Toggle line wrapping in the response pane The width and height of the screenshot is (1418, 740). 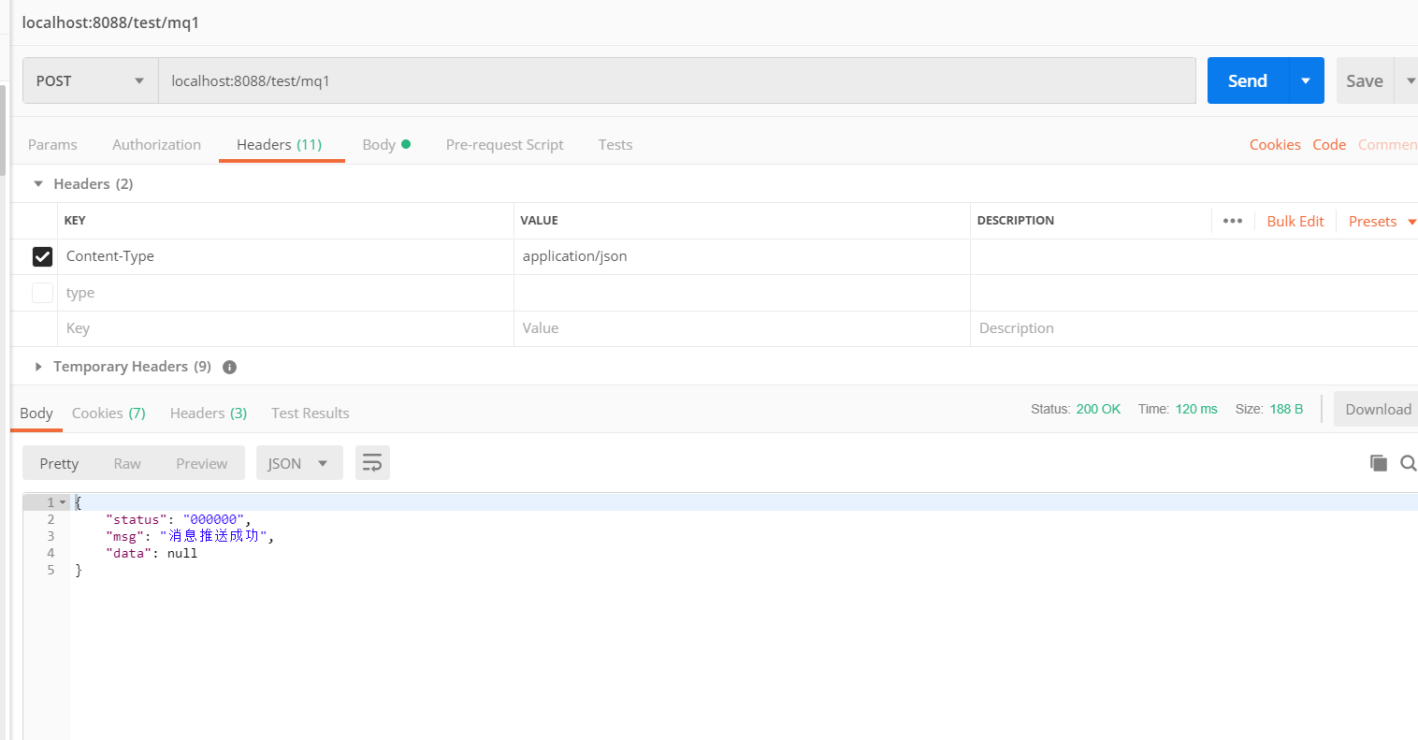(372, 462)
